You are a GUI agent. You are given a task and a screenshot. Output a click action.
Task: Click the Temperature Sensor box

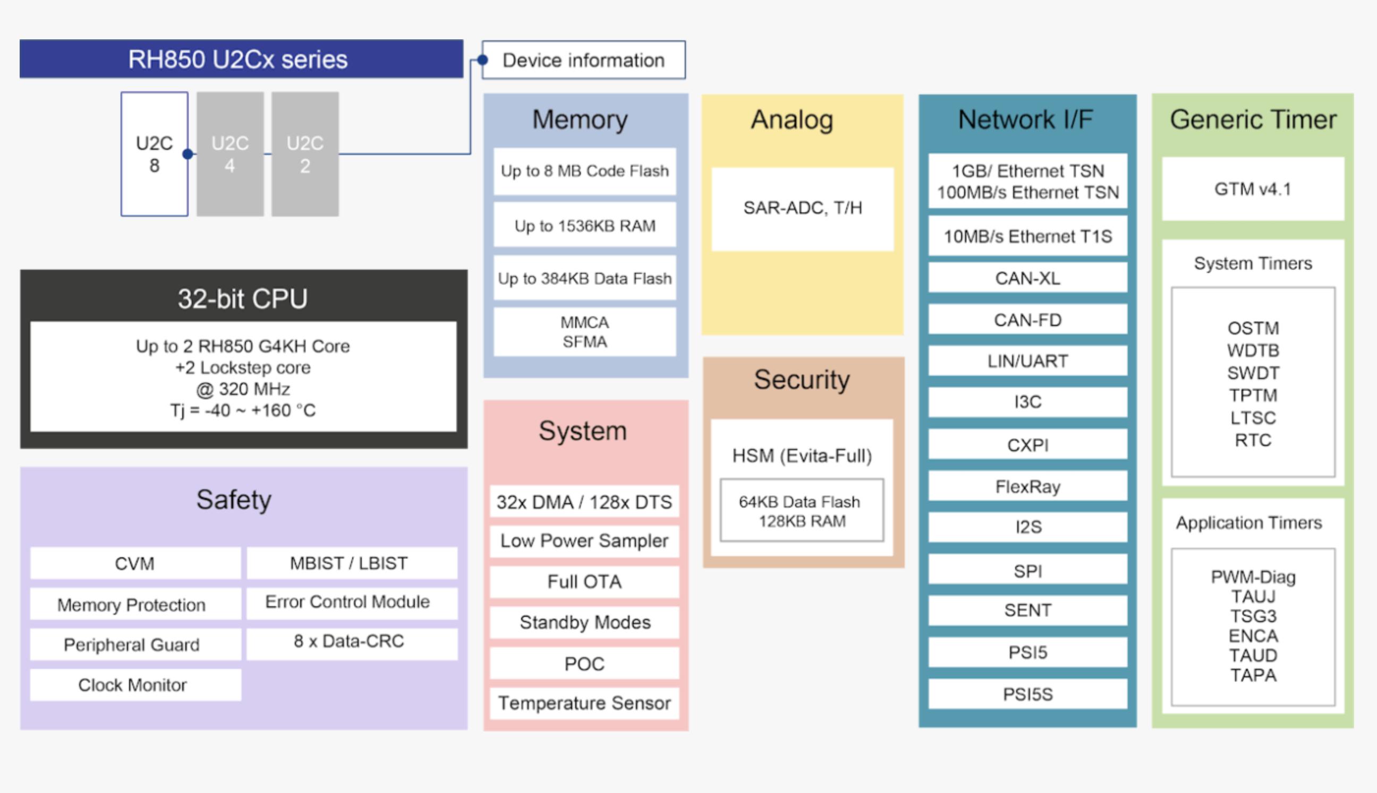click(x=584, y=703)
